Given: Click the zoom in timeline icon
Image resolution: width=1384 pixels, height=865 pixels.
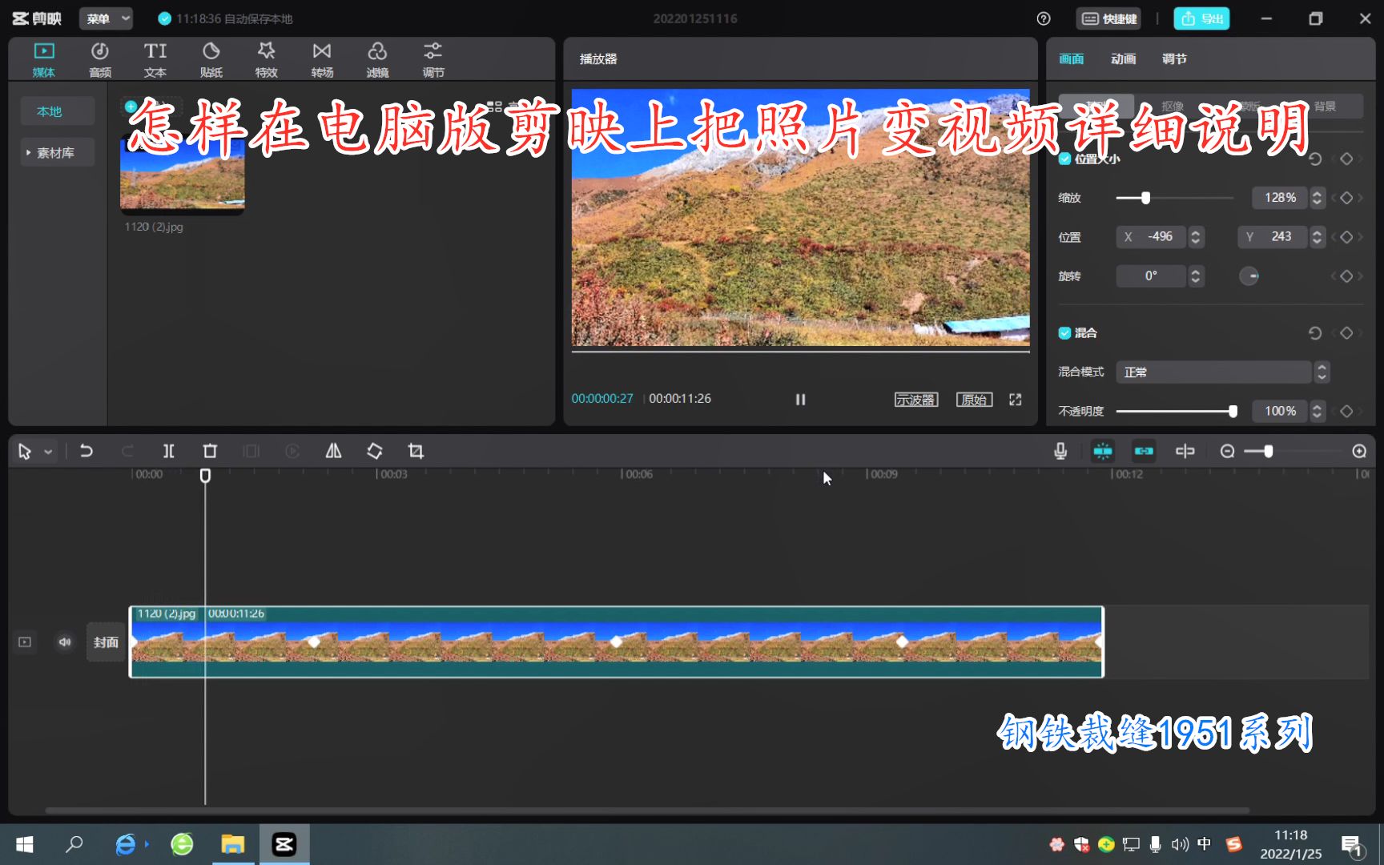Looking at the screenshot, I should pos(1359,451).
